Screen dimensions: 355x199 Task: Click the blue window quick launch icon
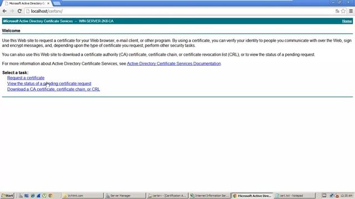pos(27,196)
